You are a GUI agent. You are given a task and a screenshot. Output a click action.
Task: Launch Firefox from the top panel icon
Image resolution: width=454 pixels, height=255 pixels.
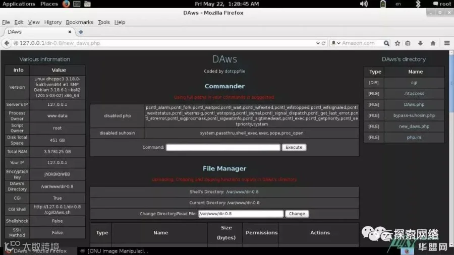(x=66, y=4)
